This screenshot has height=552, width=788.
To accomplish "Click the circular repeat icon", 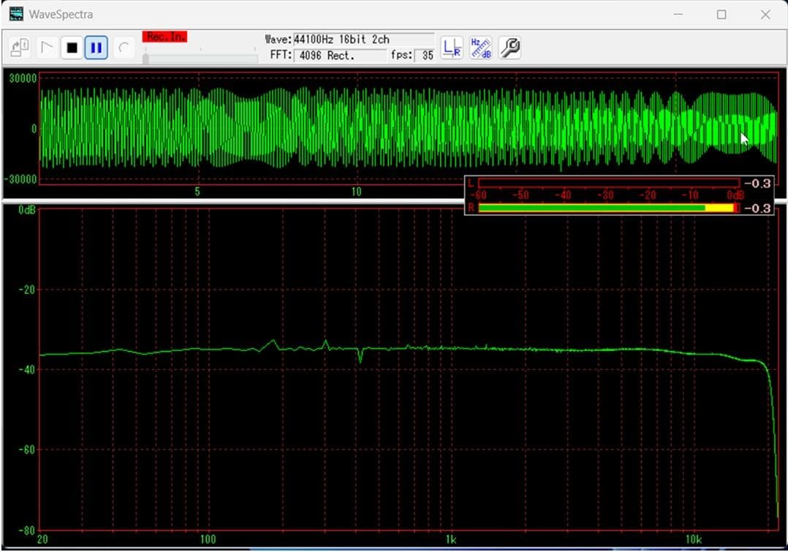I will pos(124,48).
